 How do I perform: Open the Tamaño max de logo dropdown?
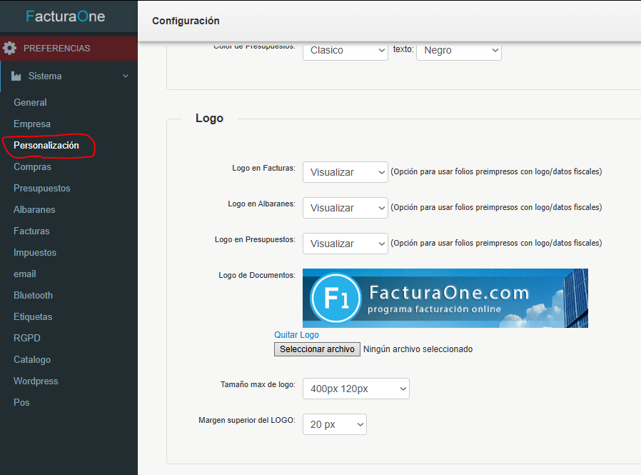tap(355, 389)
